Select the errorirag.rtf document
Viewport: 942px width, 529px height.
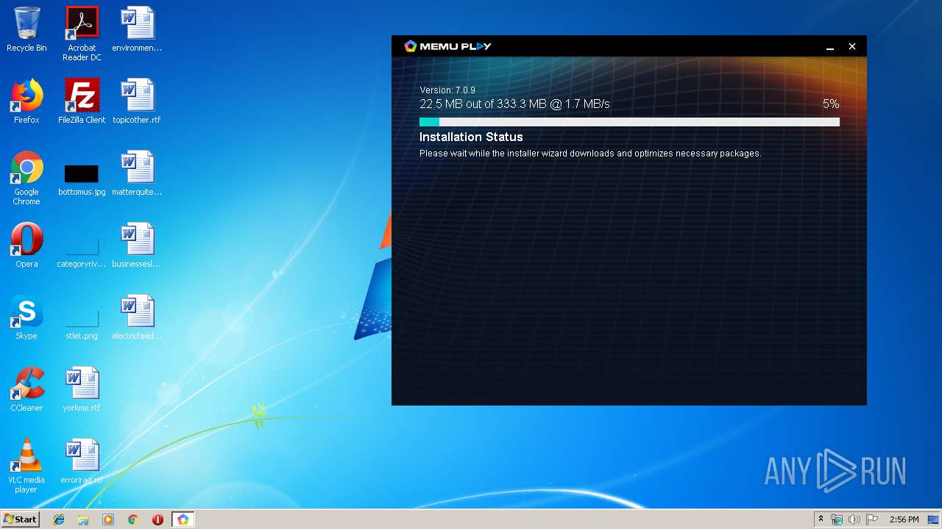82,461
